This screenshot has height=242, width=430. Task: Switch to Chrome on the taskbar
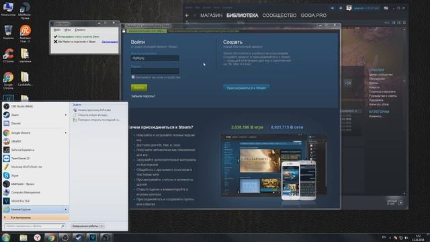click(x=50, y=237)
